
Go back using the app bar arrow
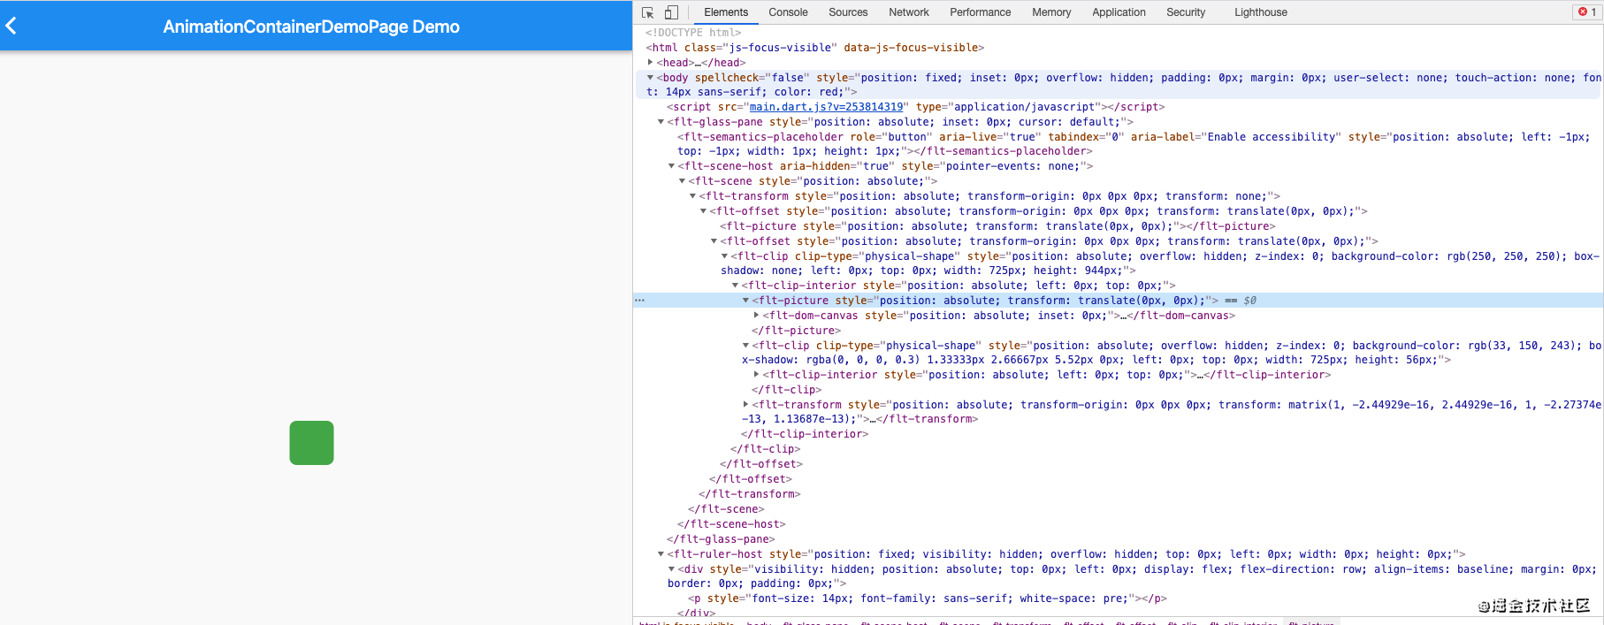coord(11,27)
